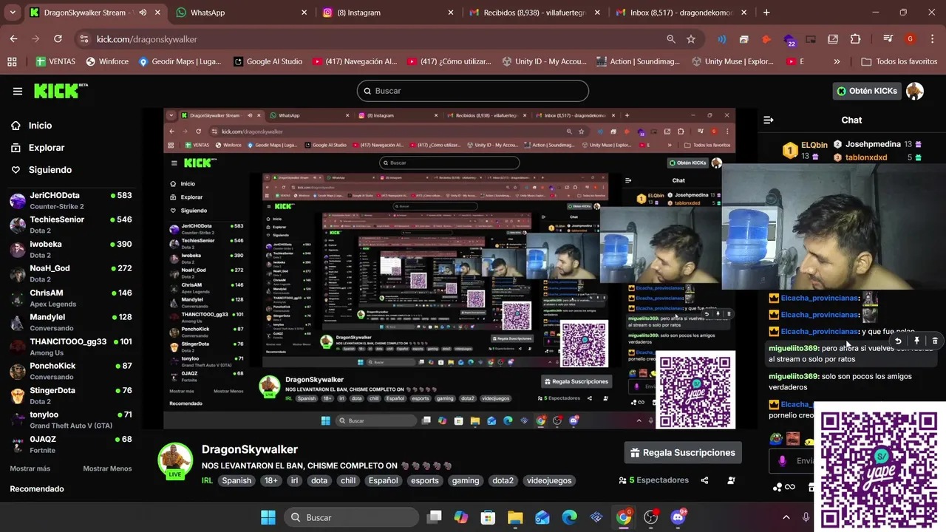This screenshot has height=532, width=946.
Task: Click the 5 Espectadores viewer count
Action: coord(653,480)
